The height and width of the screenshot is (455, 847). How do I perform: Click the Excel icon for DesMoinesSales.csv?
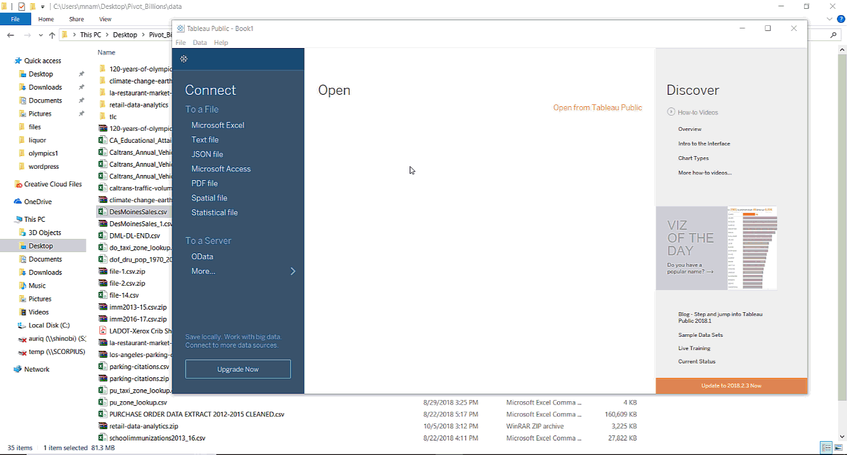tap(102, 212)
